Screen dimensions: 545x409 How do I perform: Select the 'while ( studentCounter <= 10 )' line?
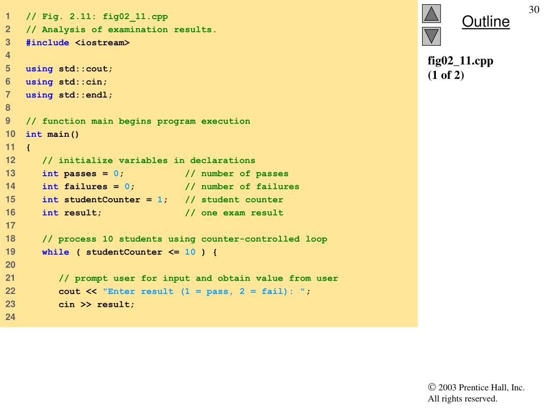(130, 252)
